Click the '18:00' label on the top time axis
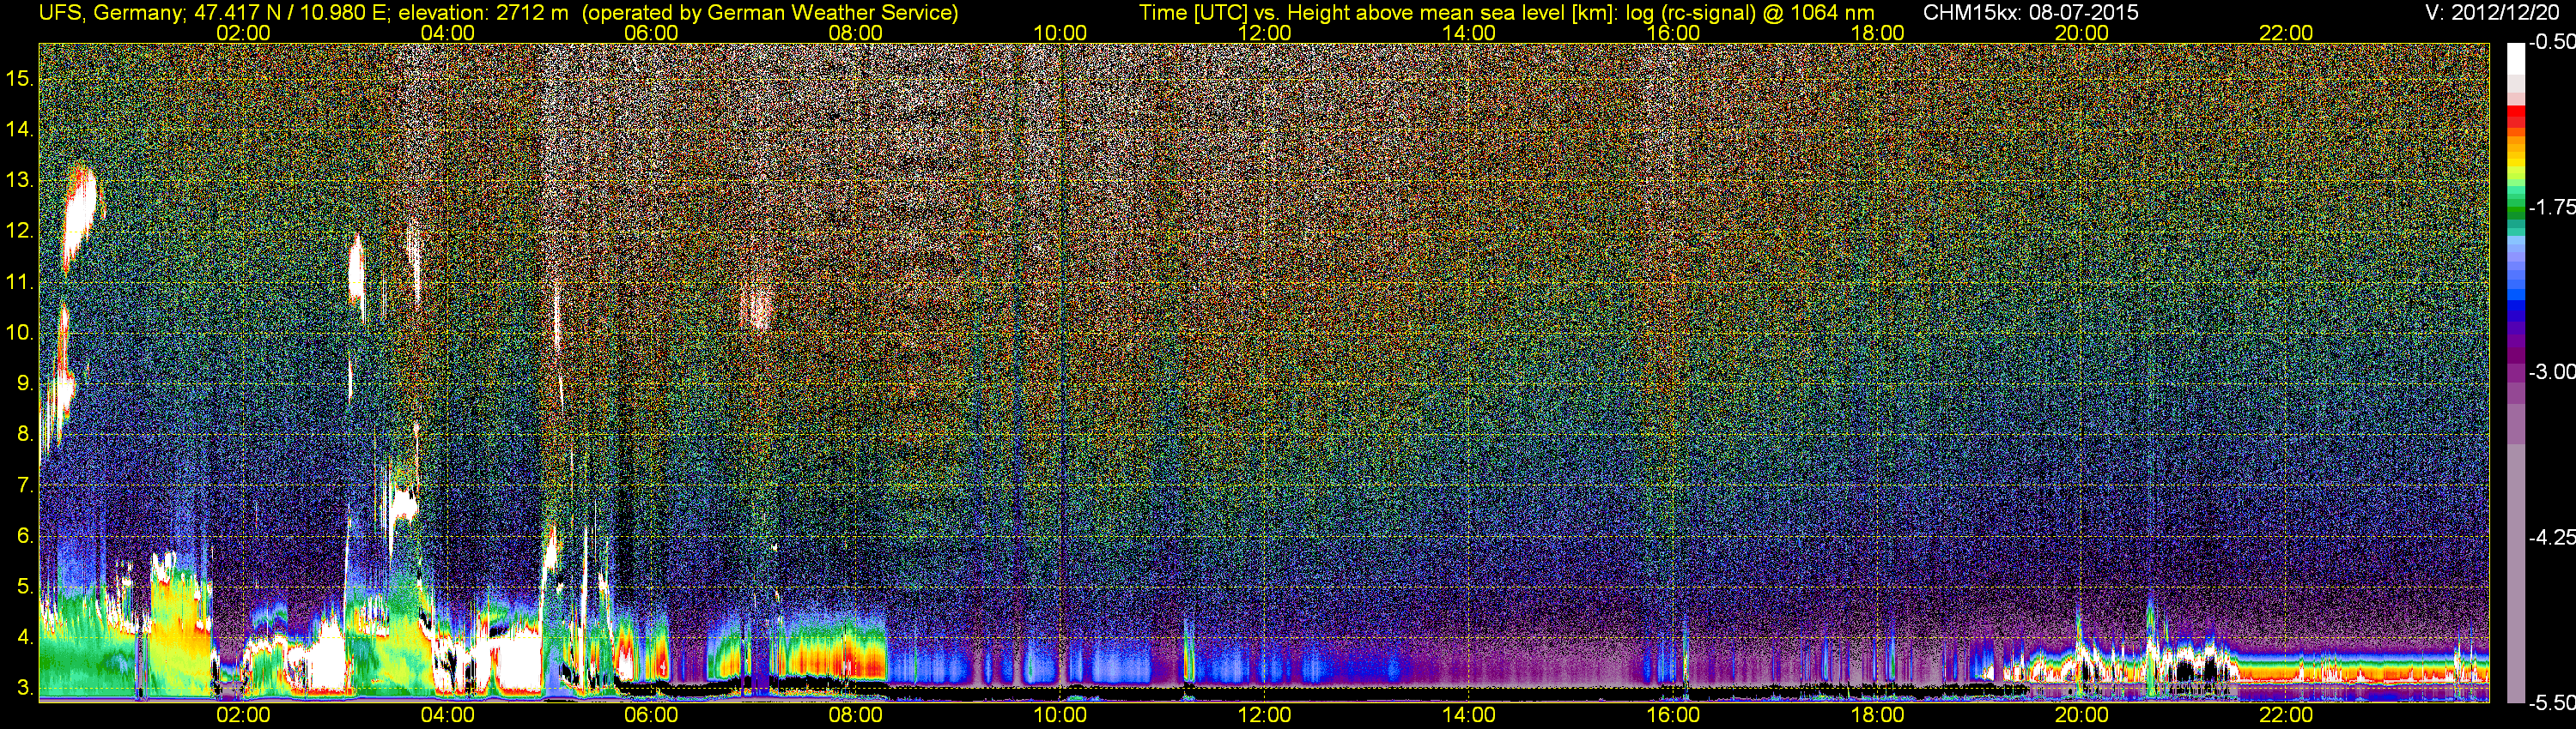The width and height of the screenshot is (2576, 729). [1877, 33]
